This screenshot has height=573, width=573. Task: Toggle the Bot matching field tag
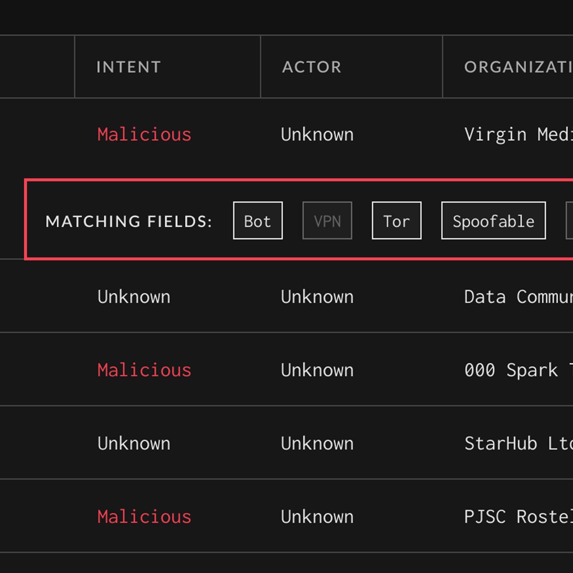257,221
